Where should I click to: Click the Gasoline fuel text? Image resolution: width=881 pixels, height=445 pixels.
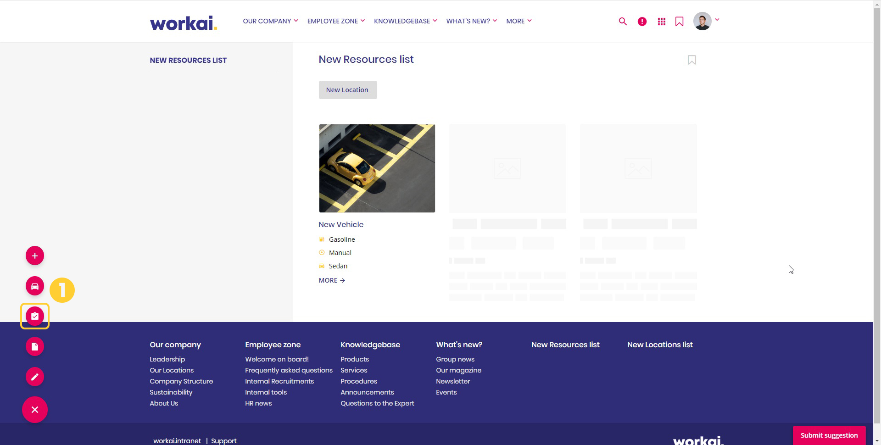click(x=342, y=239)
